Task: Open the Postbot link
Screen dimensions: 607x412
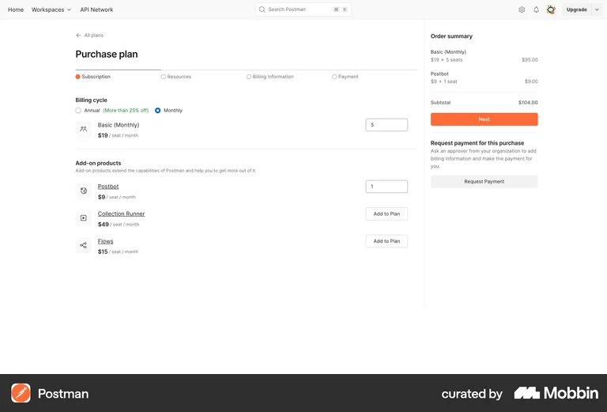Action: pyautogui.click(x=108, y=187)
